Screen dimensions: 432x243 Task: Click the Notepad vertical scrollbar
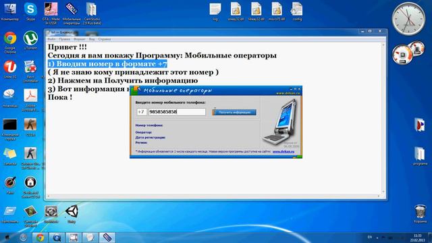tap(383, 118)
